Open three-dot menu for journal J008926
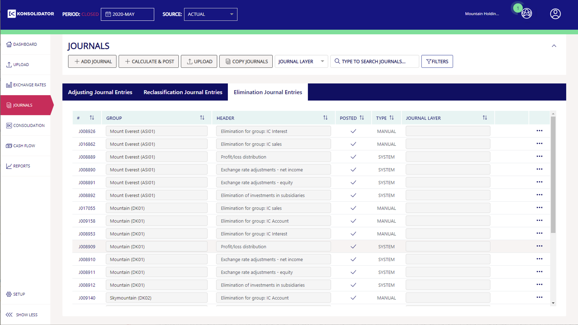 click(539, 131)
